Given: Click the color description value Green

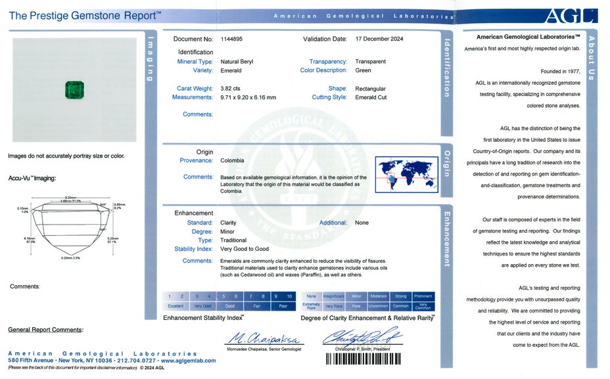Looking at the screenshot, I should (x=363, y=70).
